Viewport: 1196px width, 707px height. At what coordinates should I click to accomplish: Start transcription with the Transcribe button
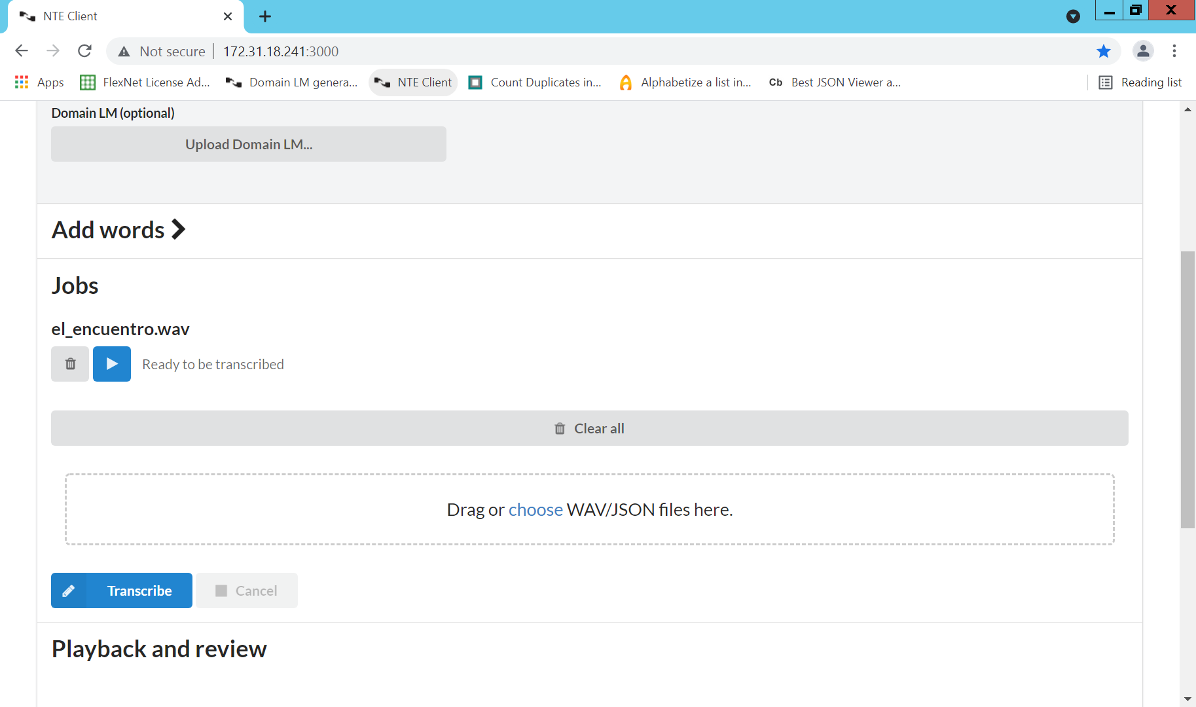(121, 590)
